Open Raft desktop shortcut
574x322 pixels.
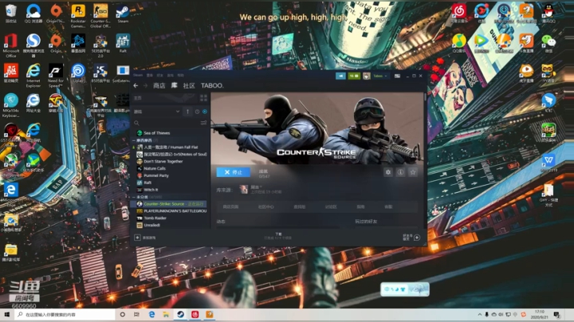click(x=123, y=43)
